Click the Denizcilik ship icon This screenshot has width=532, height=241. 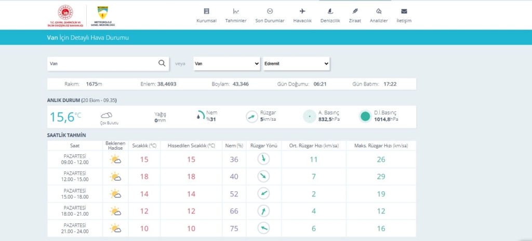coord(330,11)
